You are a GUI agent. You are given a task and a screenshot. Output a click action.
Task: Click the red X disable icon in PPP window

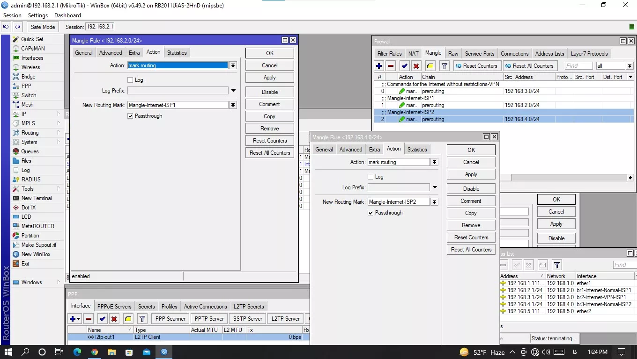pyautogui.click(x=114, y=319)
